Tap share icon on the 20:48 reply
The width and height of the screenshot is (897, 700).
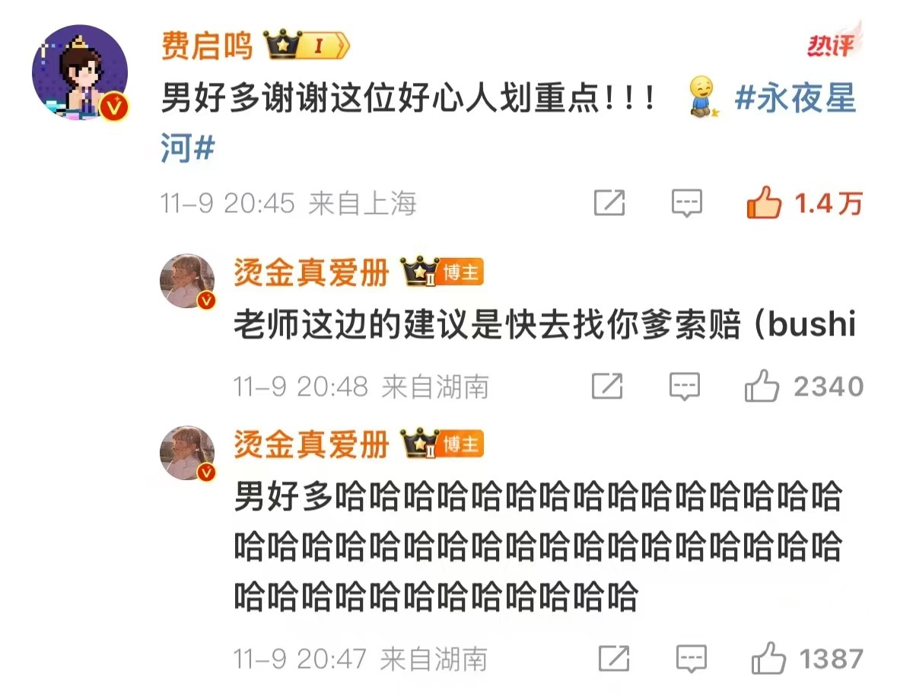tap(607, 386)
